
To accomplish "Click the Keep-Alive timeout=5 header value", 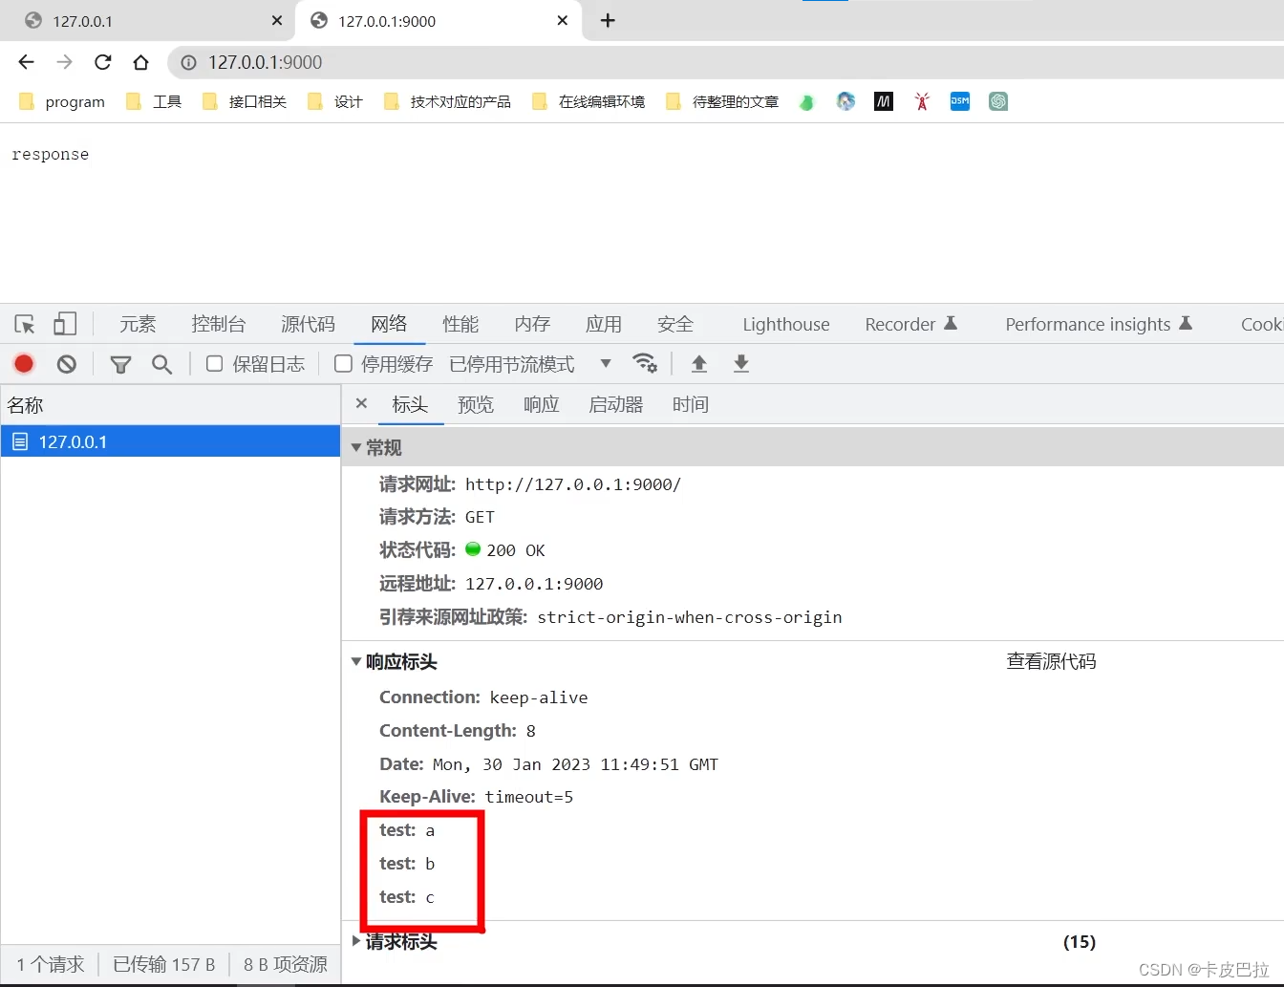I will 529,797.
